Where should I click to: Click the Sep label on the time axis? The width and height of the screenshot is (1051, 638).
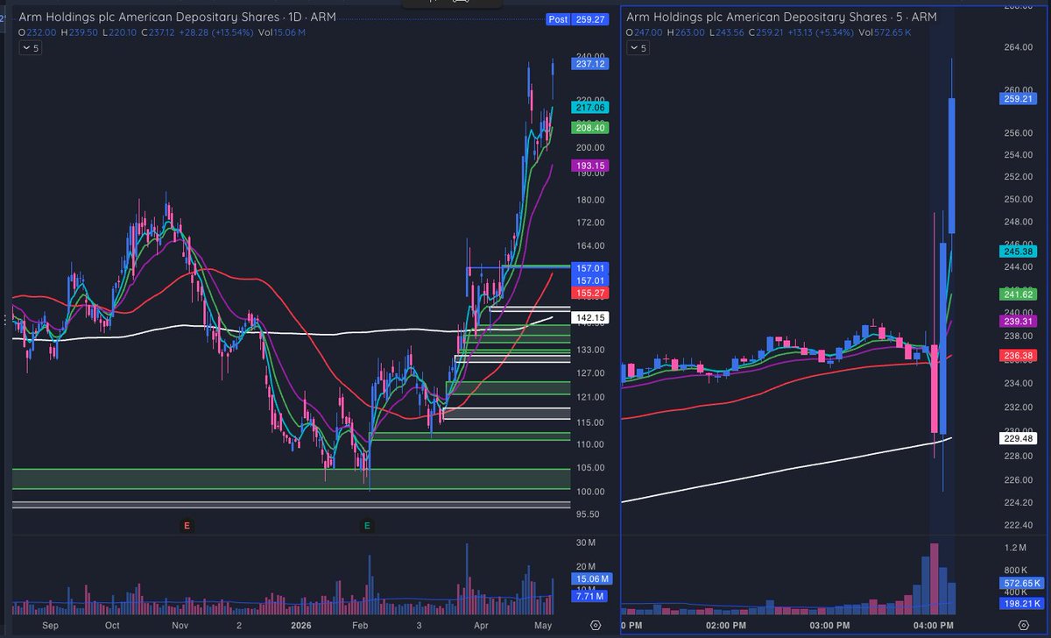[x=50, y=627]
